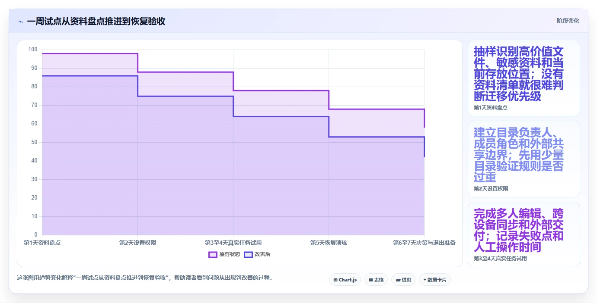Viewport: 597px width, 303px height.
Task: Open the card text starting 完成多人编辑
Action: point(519,230)
